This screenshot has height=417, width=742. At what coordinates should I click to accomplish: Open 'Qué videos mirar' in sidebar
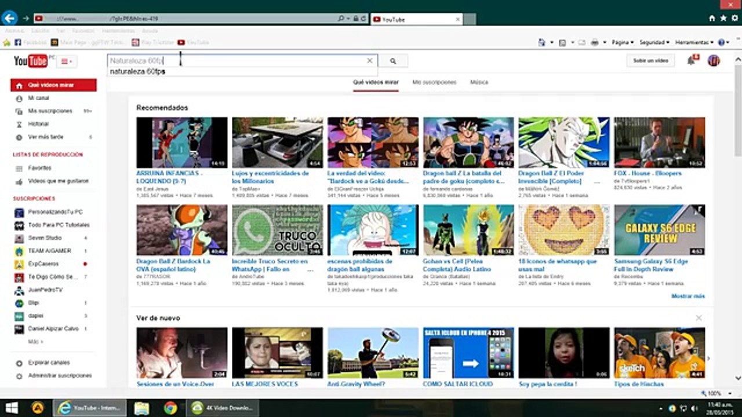[x=53, y=85]
